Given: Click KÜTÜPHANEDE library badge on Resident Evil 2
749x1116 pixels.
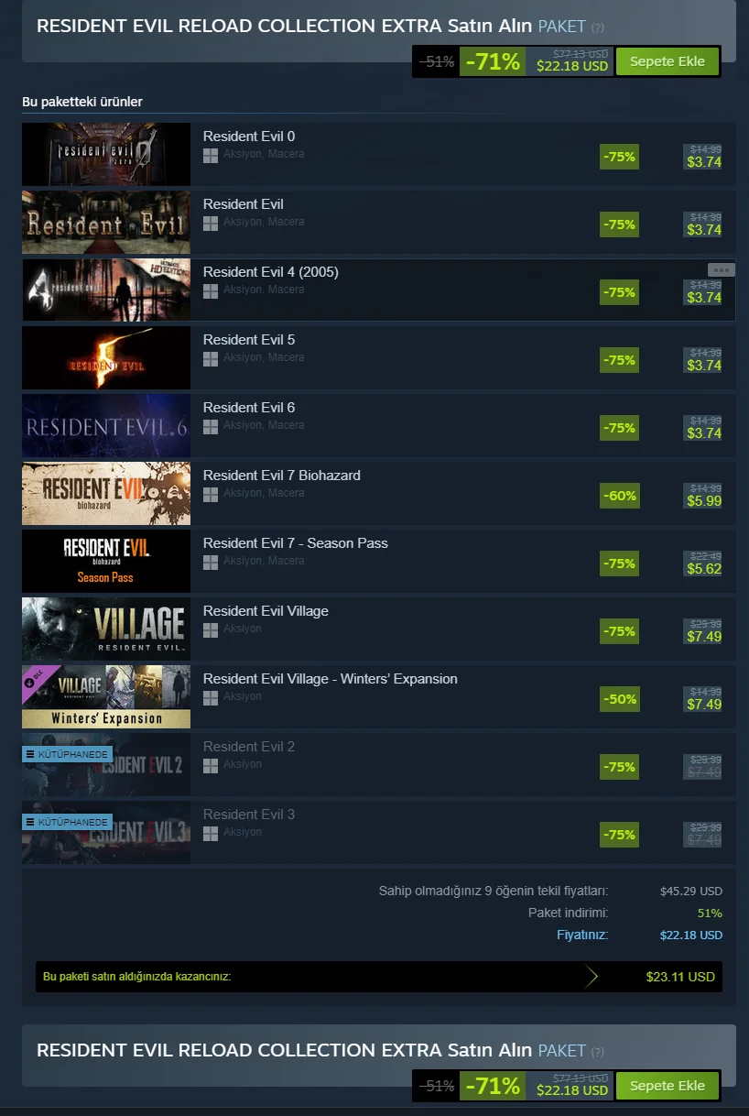Looking at the screenshot, I should click(67, 754).
